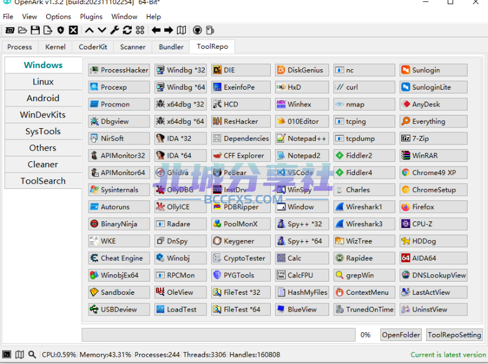The image size is (488, 364).
Task: Launch Firefox from the tool repository
Action: 433,206
